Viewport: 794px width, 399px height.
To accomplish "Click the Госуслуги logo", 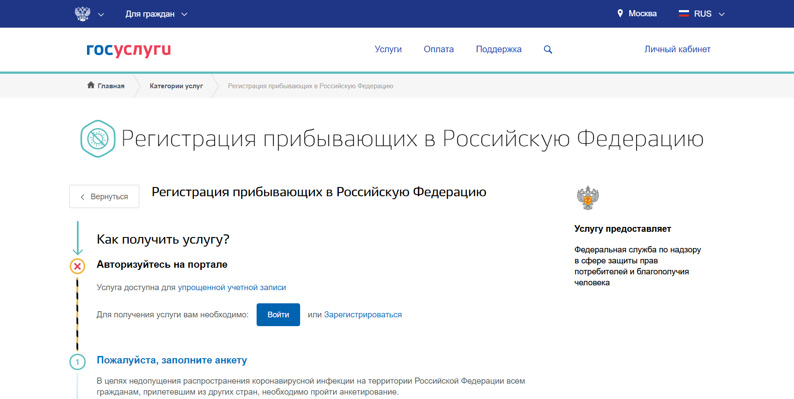I will coord(128,50).
